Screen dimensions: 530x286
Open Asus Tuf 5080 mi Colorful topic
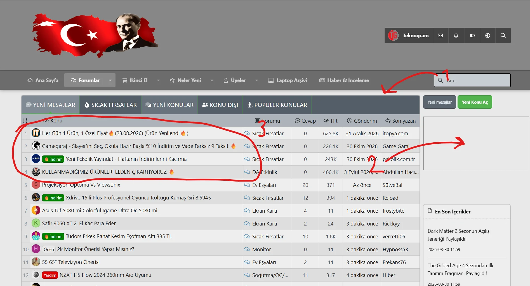100,210
